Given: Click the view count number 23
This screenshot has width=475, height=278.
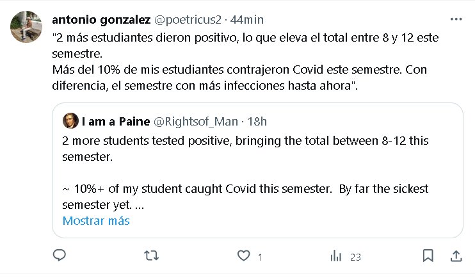Looking at the screenshot, I should tap(355, 257).
